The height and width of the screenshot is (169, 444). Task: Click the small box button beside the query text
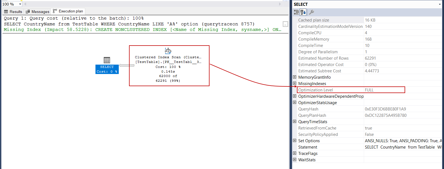pos(285,24)
